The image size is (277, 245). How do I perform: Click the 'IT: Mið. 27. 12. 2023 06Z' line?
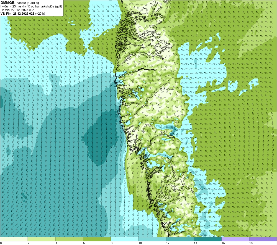click(17, 10)
